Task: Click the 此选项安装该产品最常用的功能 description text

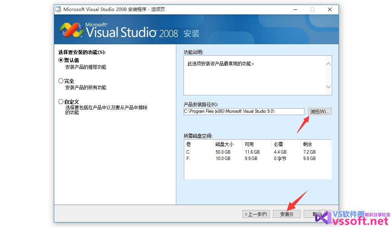Action: coord(221,64)
